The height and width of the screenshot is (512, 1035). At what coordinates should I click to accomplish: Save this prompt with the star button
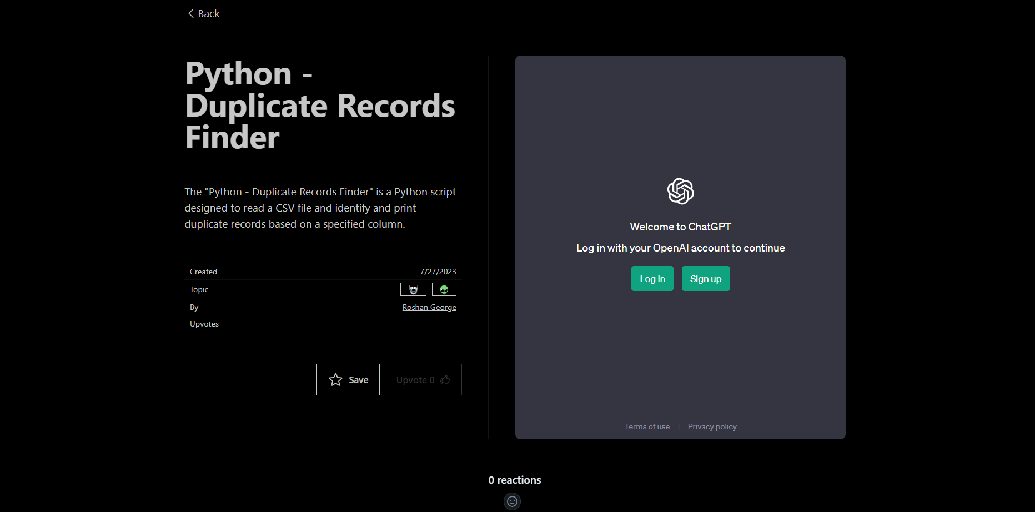tap(348, 380)
